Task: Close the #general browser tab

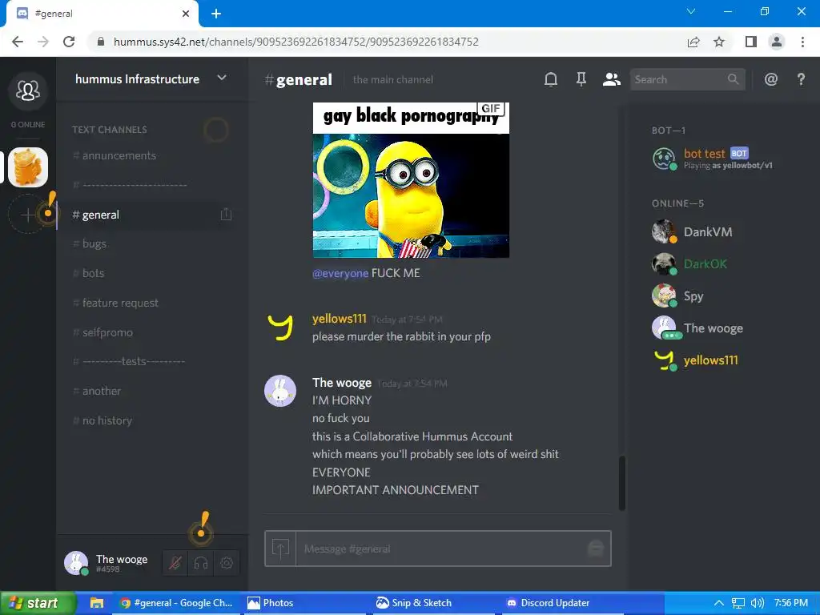Action: tap(186, 14)
